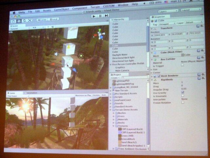The image size is (210, 158).
Task: Open the Assets menu
Action: [x=47, y=11]
